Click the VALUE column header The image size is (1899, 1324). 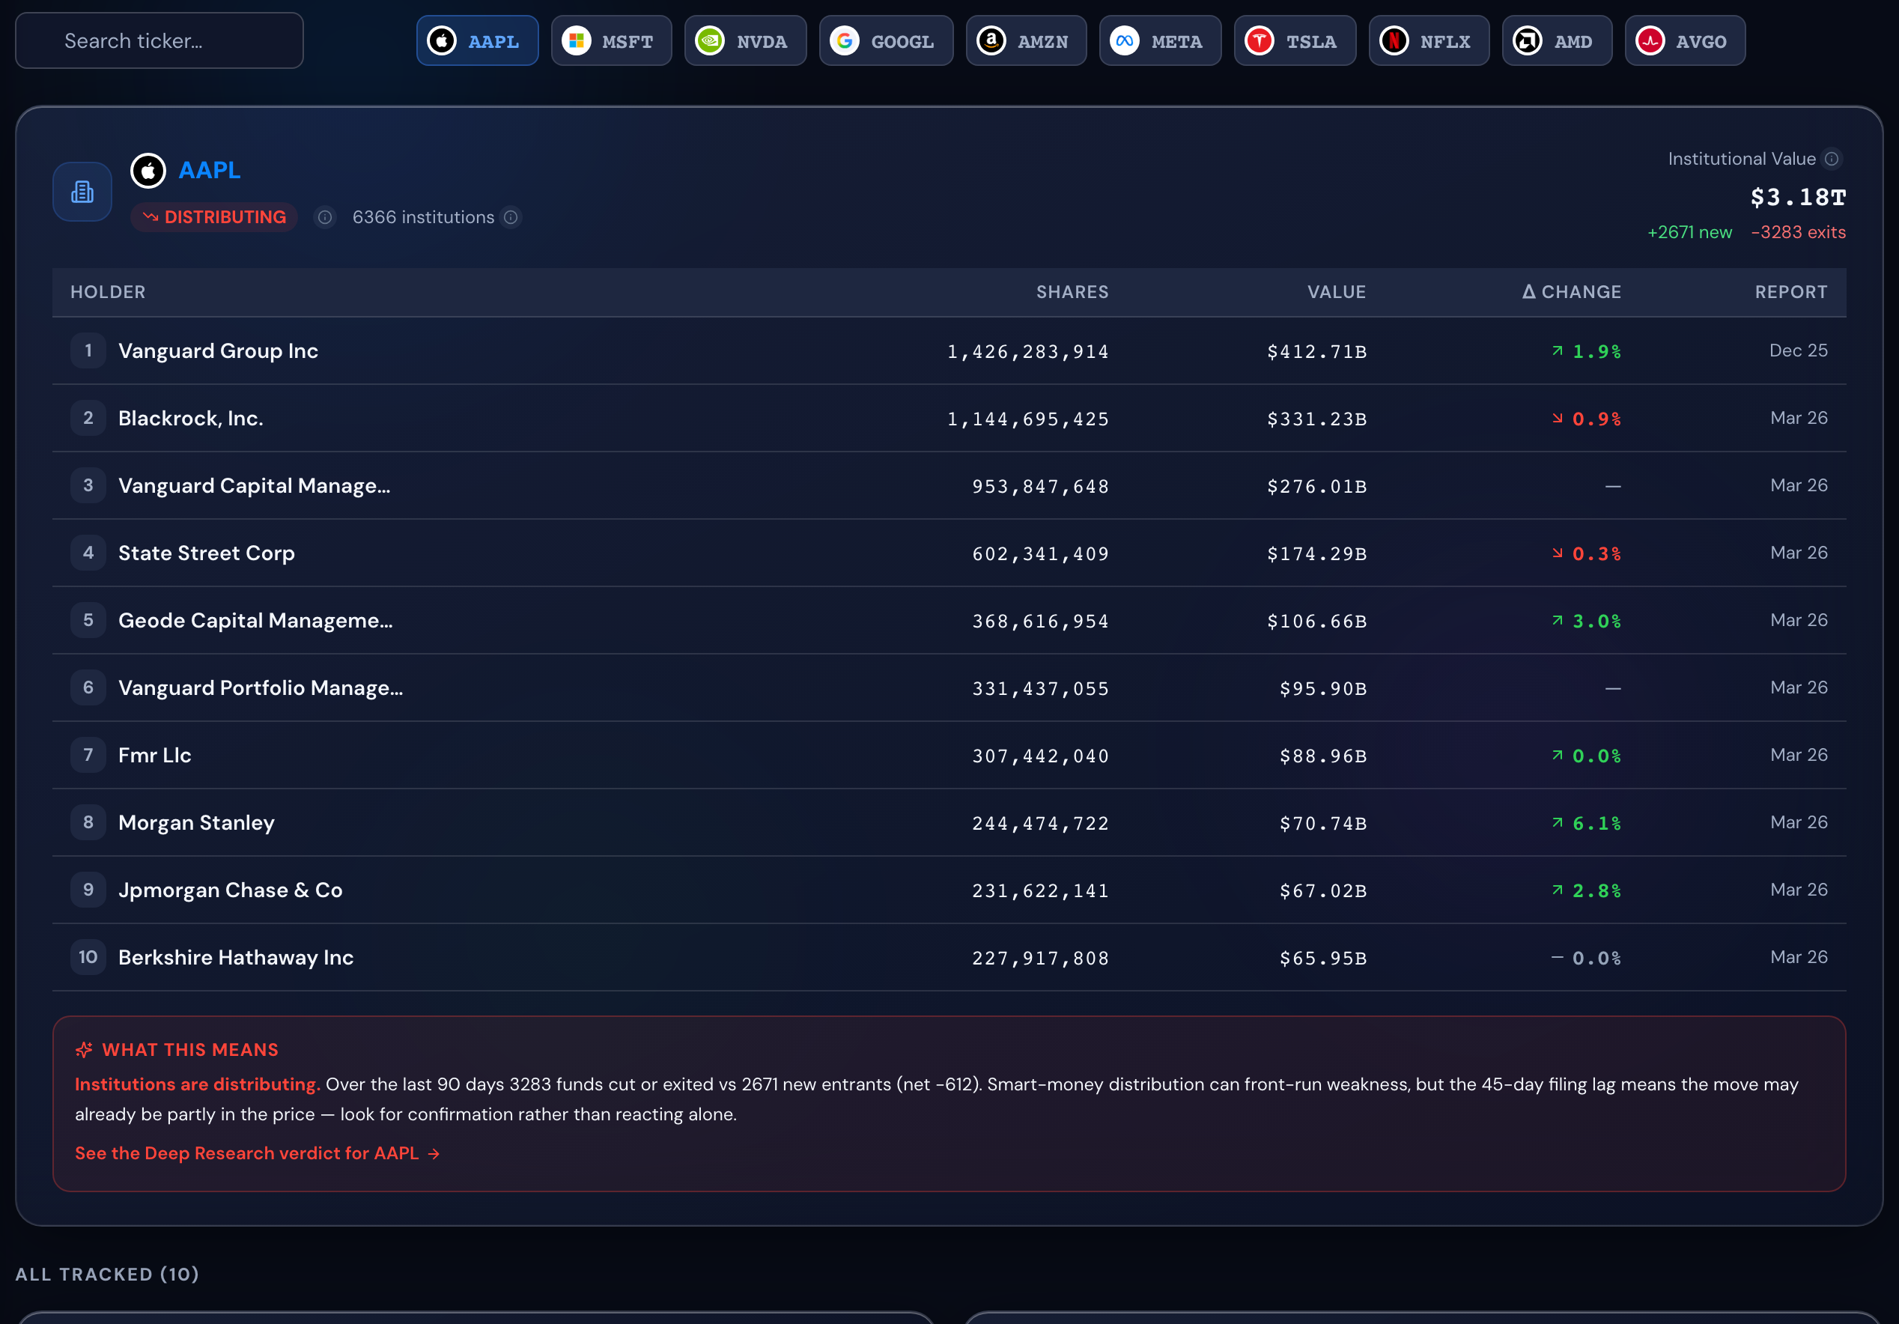[x=1337, y=292]
